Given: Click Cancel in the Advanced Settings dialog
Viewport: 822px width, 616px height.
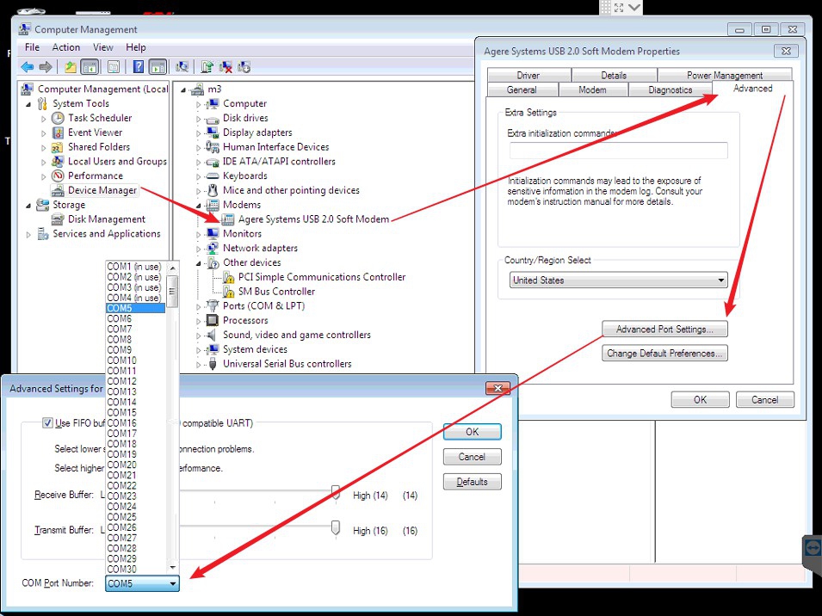Looking at the screenshot, I should [x=472, y=457].
